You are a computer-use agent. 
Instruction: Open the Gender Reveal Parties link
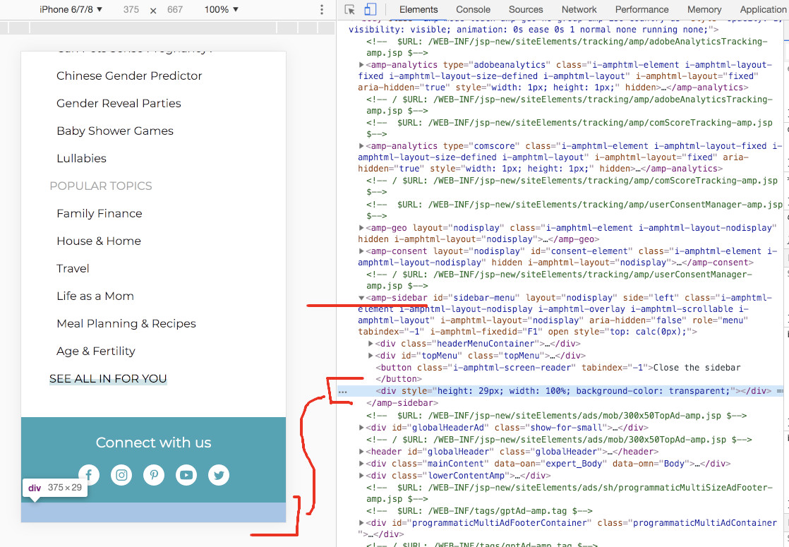point(119,104)
